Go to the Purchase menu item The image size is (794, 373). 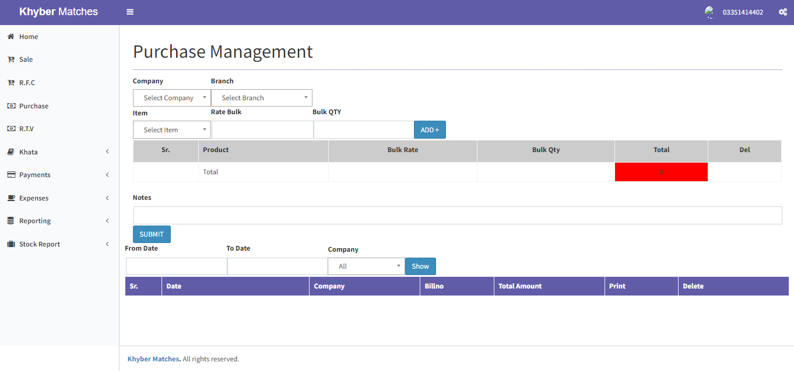33,106
